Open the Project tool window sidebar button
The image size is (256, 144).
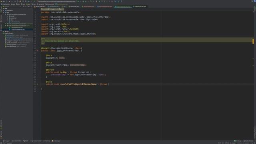(x=1, y=10)
